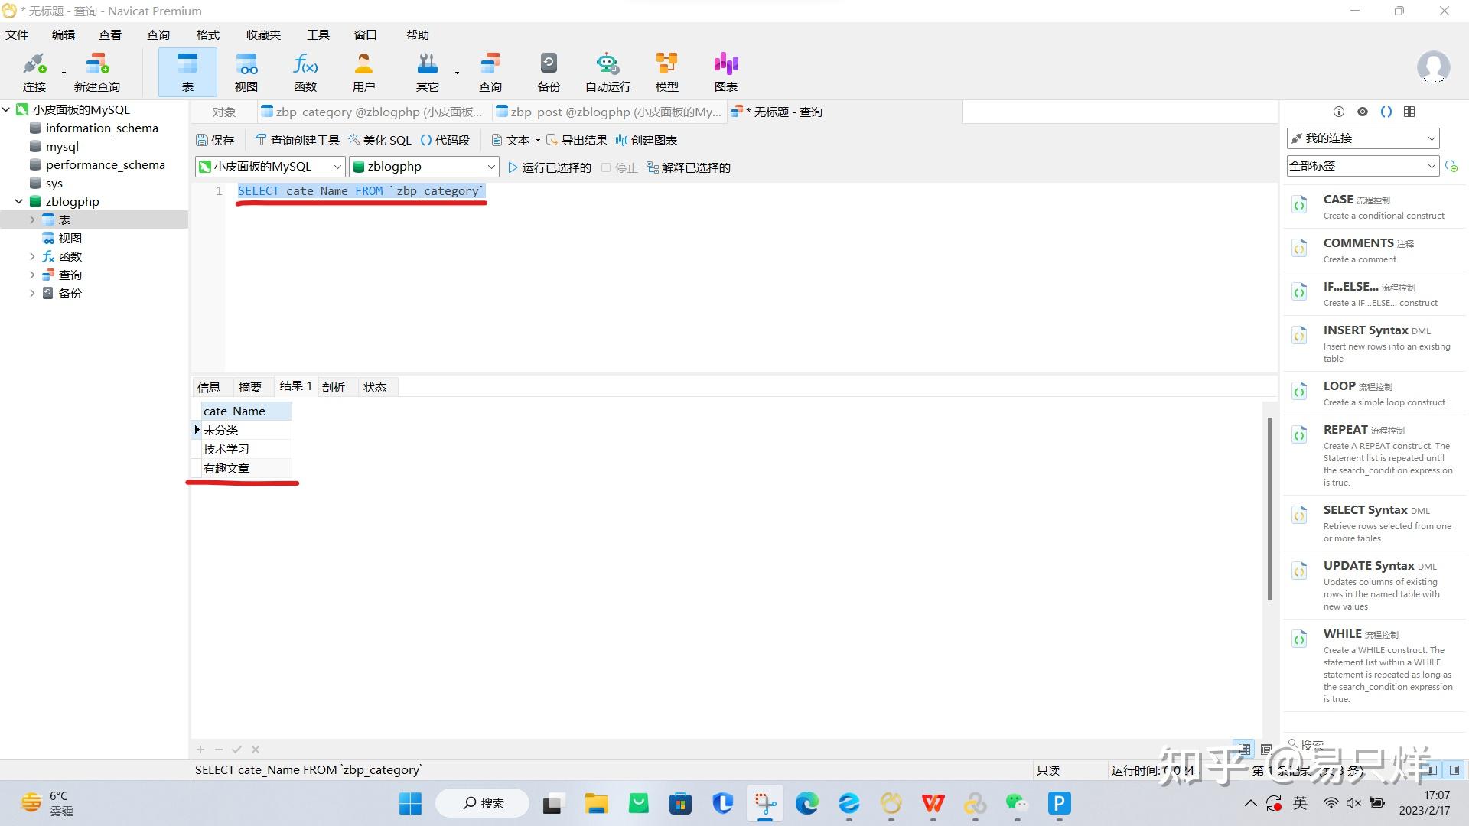The image size is (1469, 826).
Task: Click the grid layout icon in right pane
Action: coord(1409,112)
